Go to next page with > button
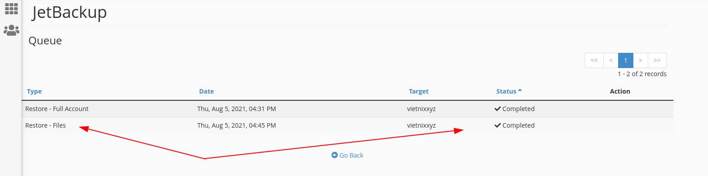 640,60
